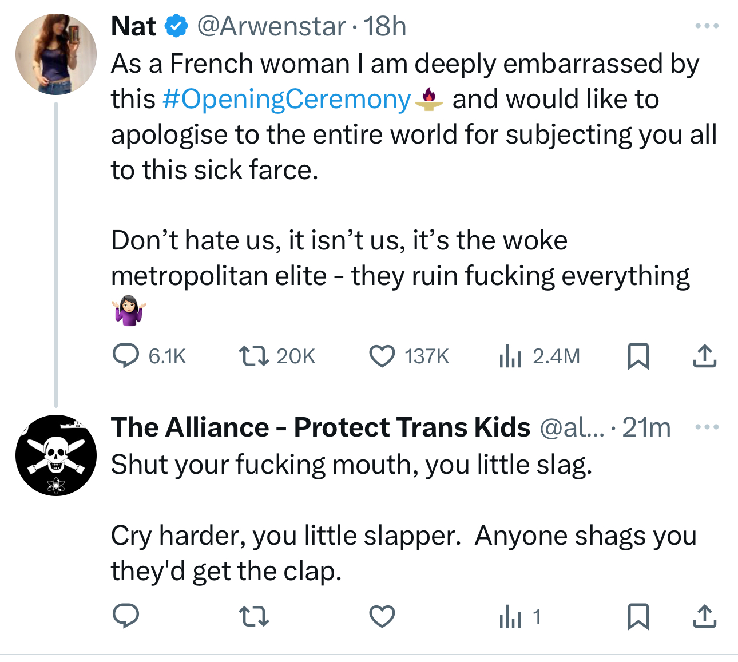This screenshot has width=738, height=662.
Task: Open more options on Nat's tweet
Action: pyautogui.click(x=707, y=26)
